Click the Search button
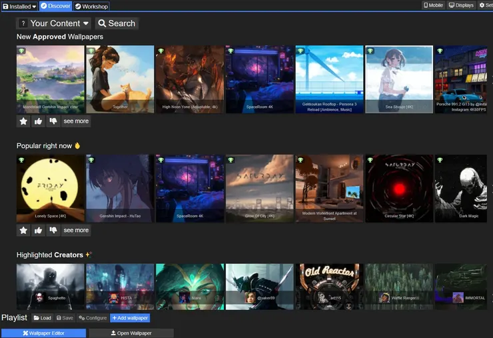 tap(117, 23)
